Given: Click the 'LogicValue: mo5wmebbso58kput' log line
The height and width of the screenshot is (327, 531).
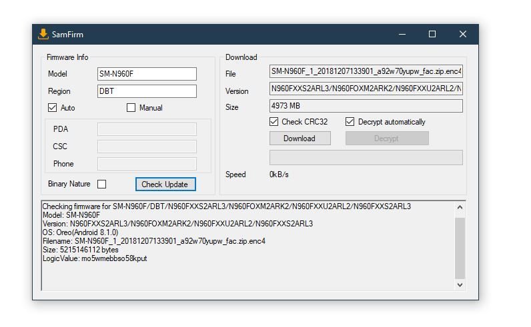Looking at the screenshot, I should click(x=95, y=258).
